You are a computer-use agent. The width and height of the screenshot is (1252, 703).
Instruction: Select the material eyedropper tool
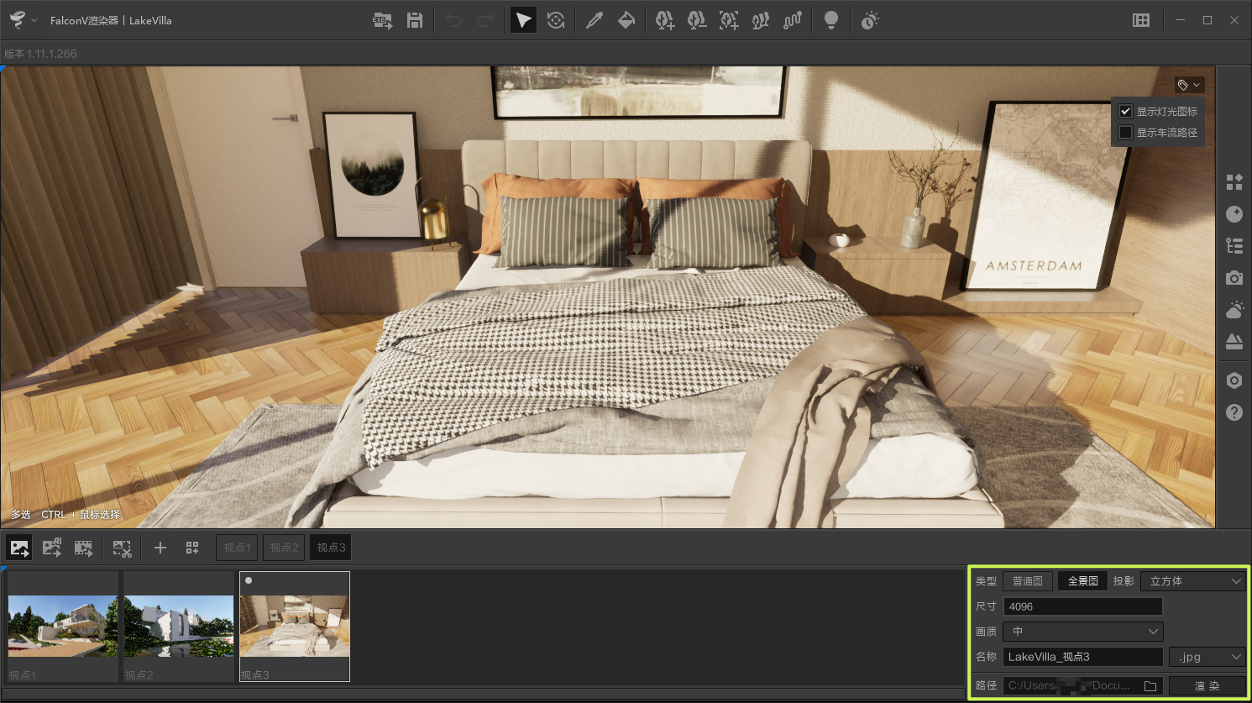coord(595,20)
